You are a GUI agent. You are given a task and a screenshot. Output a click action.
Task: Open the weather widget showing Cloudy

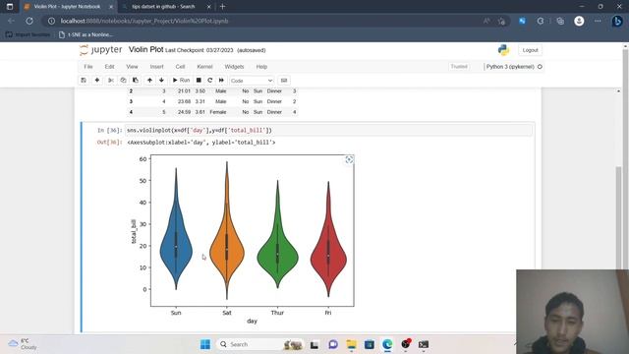tap(23, 344)
